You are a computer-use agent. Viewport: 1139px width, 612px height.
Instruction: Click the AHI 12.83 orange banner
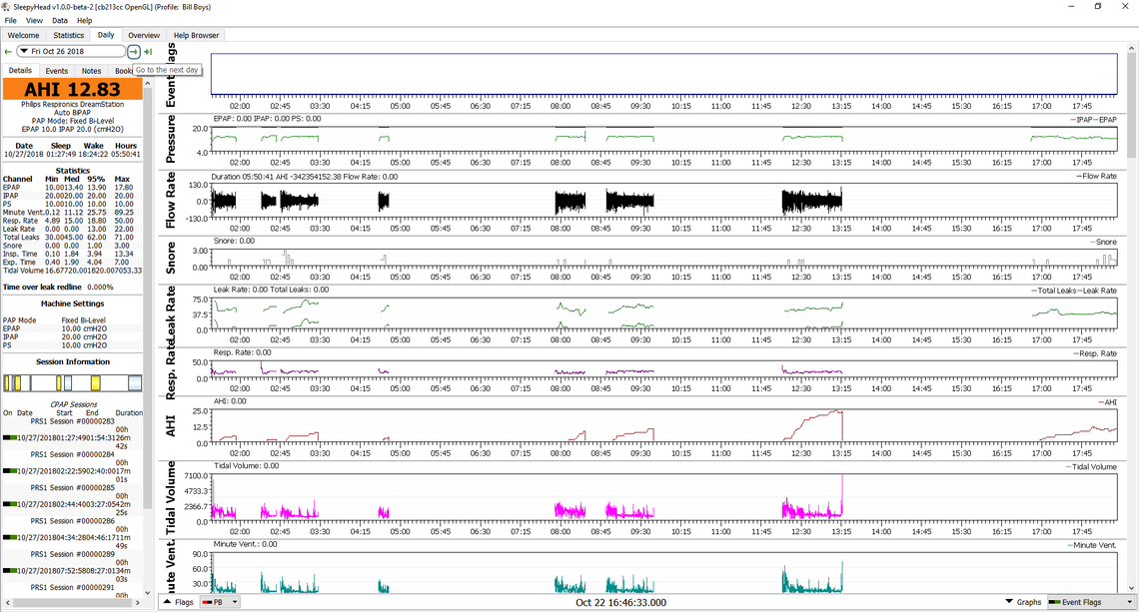click(73, 89)
